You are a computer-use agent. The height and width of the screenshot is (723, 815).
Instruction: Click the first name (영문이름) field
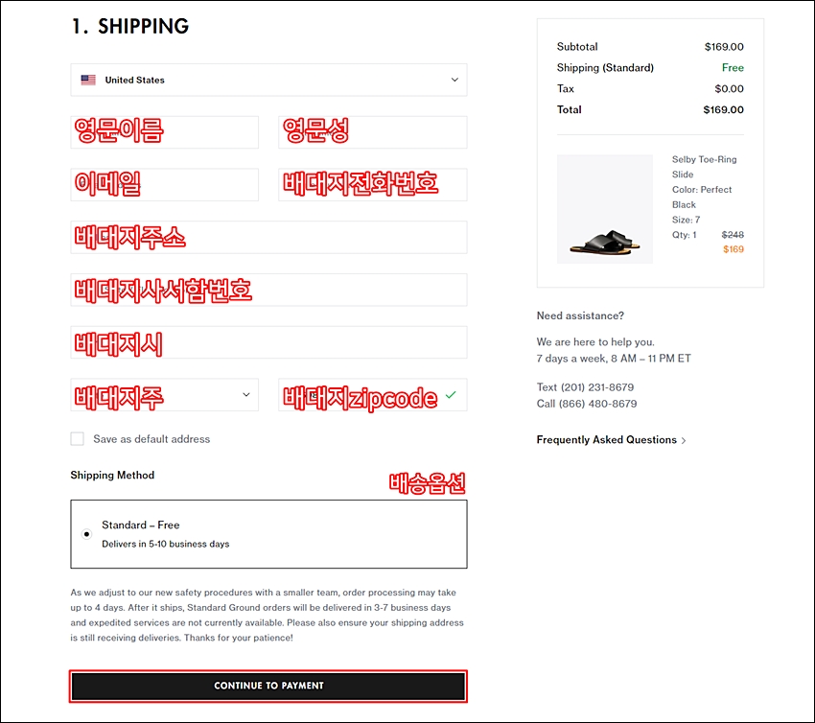[x=164, y=132]
